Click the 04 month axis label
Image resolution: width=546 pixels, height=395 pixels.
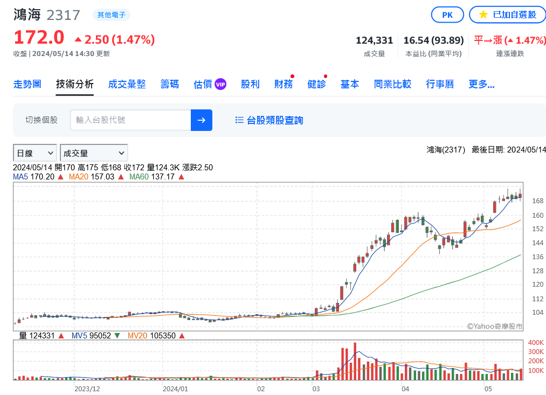coord(405,389)
